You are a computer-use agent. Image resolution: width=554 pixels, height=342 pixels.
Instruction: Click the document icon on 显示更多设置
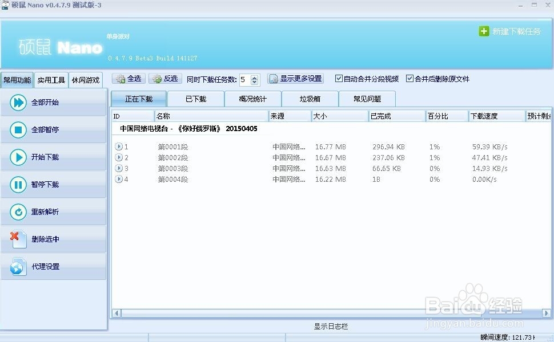point(274,79)
